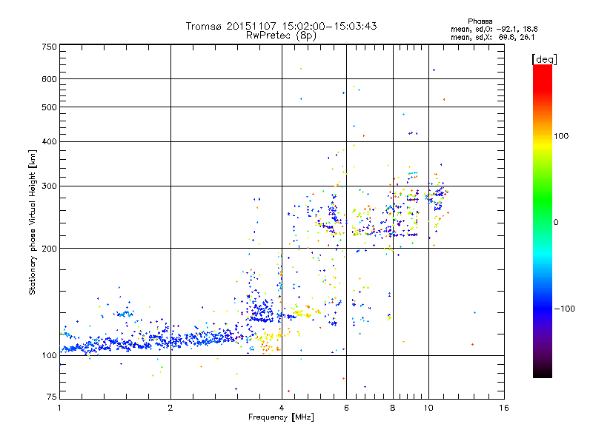The width and height of the screenshot is (593, 444).
Task: Click the 'Phases' heading text
Action: tap(480, 21)
